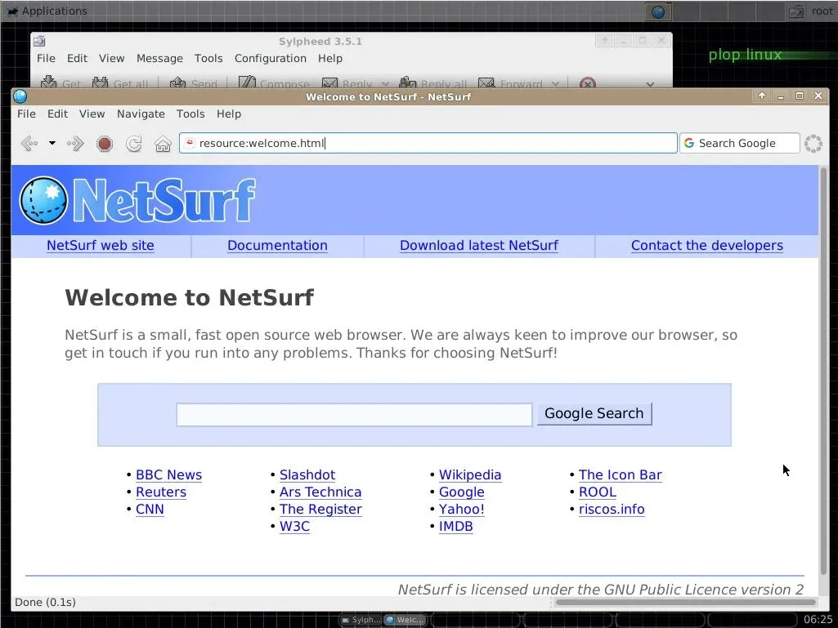Click the page favicon in the URL bar
838x628 pixels.
point(189,143)
